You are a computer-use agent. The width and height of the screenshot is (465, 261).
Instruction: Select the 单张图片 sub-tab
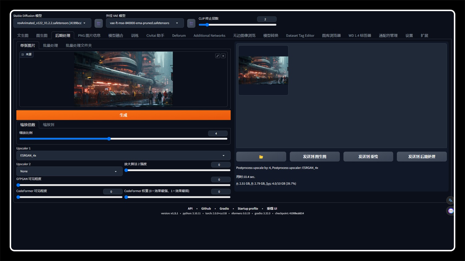[x=28, y=46]
